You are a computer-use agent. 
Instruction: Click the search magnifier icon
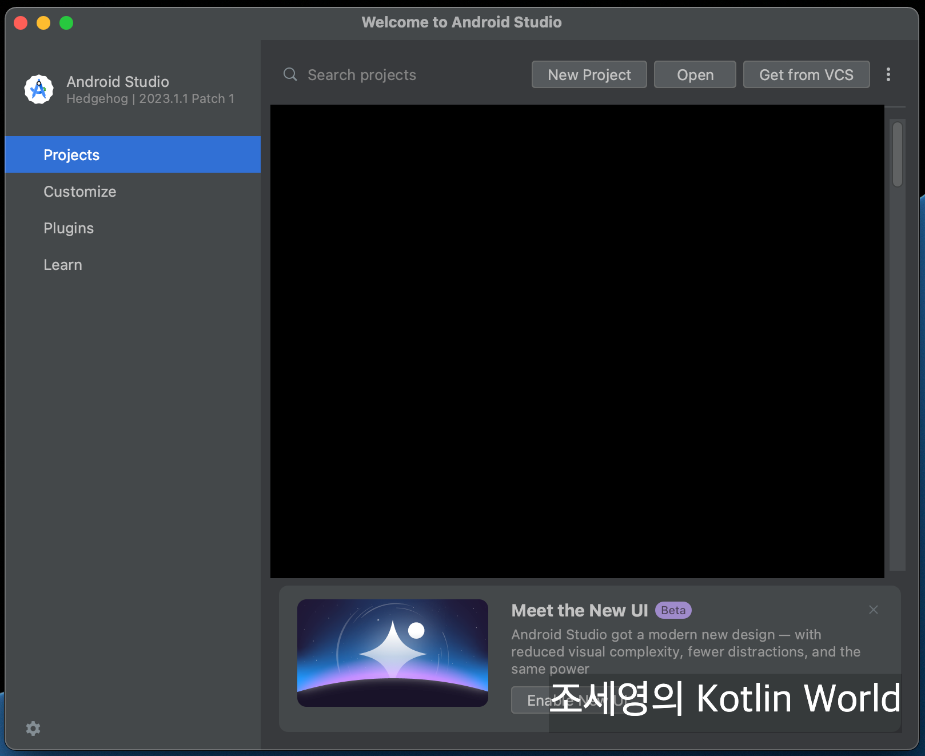(290, 74)
